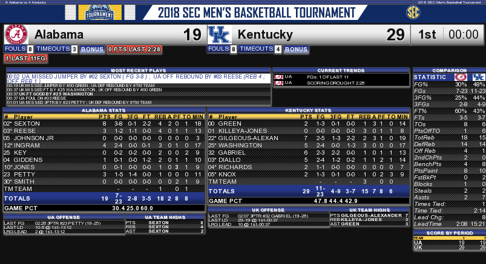
Task: Click Kentucky TIMEOUTS label
Action: coord(257,48)
